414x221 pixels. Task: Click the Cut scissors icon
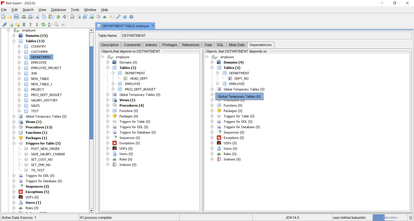[x=38, y=17]
